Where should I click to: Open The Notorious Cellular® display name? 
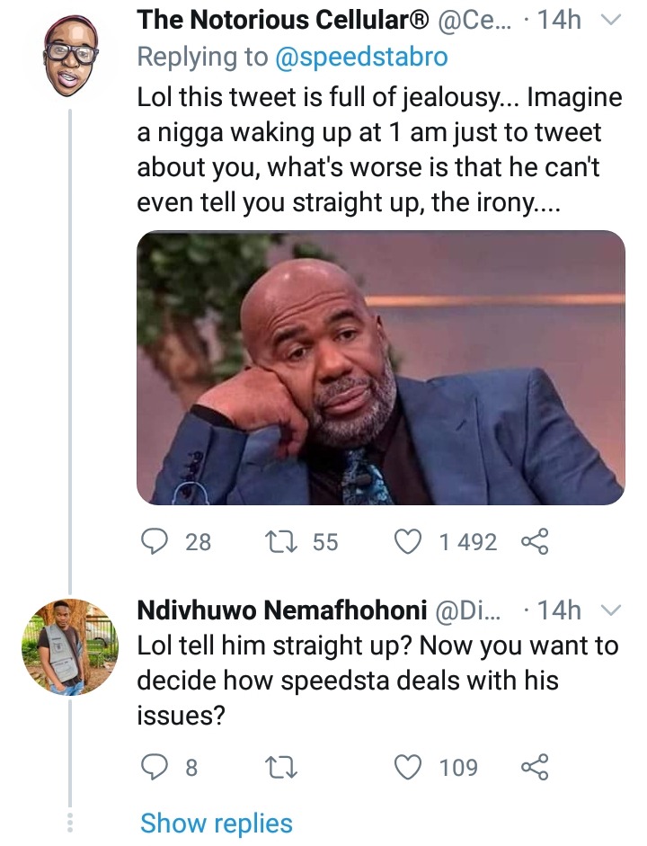[284, 21]
